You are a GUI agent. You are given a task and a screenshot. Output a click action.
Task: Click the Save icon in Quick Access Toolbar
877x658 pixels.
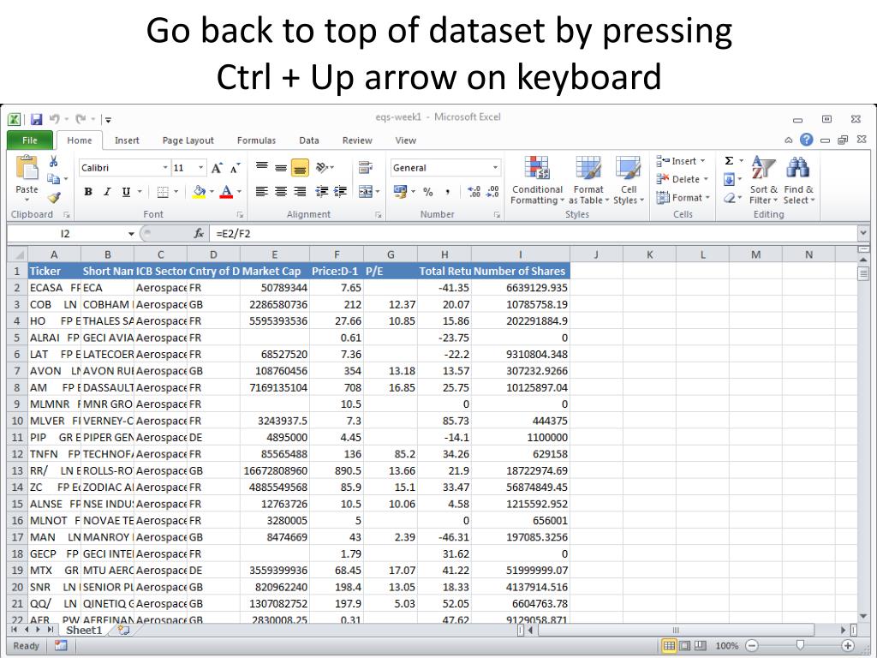click(36, 119)
